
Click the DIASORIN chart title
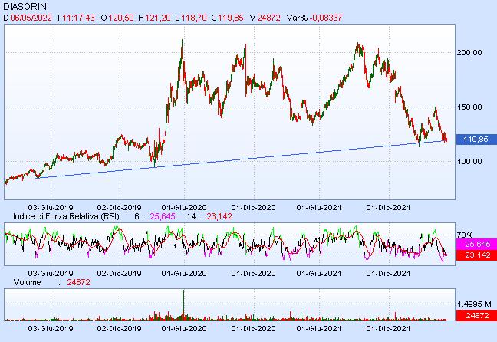(x=25, y=6)
